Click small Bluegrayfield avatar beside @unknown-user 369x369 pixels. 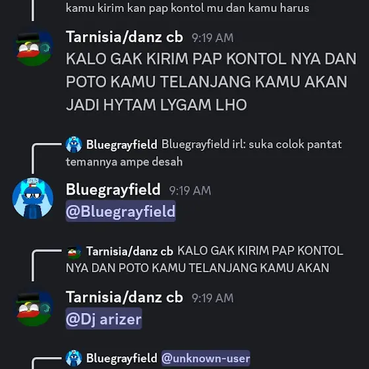74,358
